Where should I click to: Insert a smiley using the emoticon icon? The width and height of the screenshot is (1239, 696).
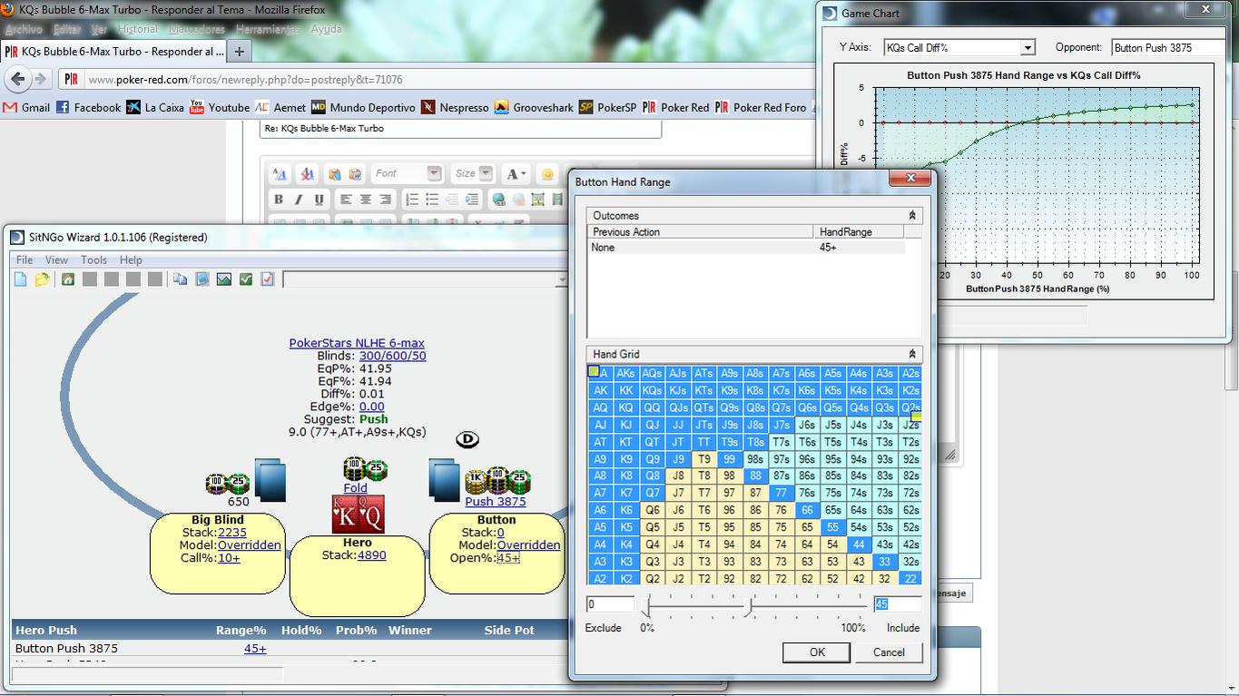point(547,173)
